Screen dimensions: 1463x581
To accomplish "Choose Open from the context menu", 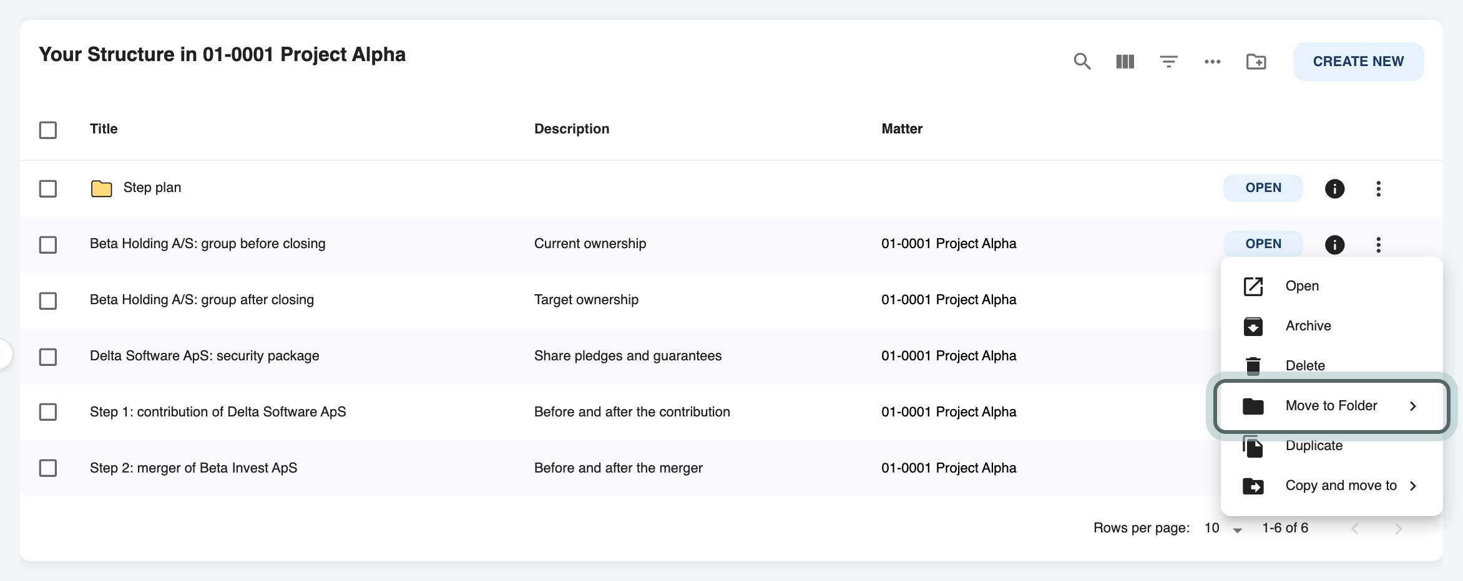I will coord(1331,286).
